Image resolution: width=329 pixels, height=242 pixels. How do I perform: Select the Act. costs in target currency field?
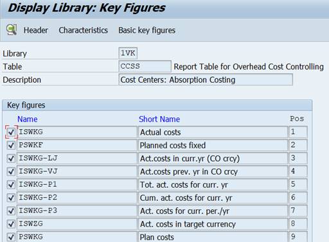(x=213, y=224)
